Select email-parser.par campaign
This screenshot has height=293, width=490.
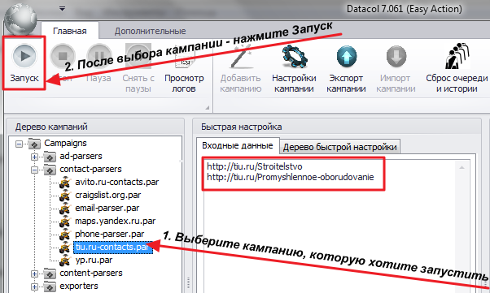[107, 208]
